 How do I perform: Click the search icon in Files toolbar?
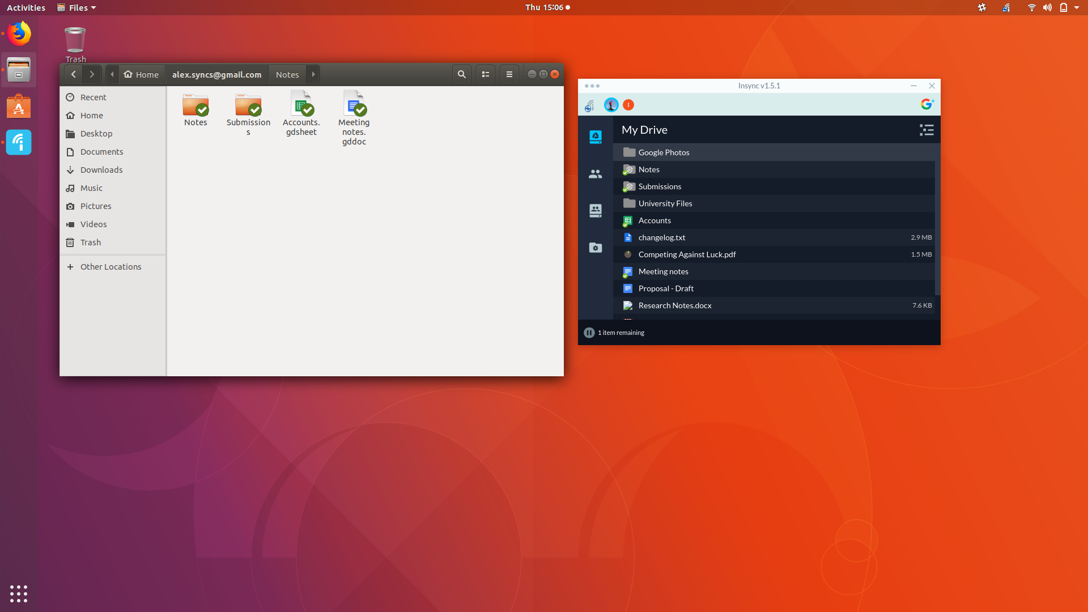[x=461, y=74]
